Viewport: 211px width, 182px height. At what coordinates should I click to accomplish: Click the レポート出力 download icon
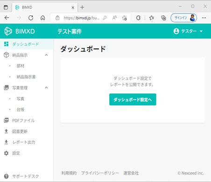[6, 142]
